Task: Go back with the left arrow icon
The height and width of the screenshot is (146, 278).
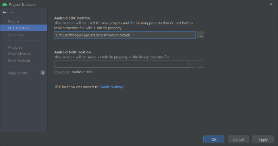Action: pyautogui.click(x=5, y=12)
